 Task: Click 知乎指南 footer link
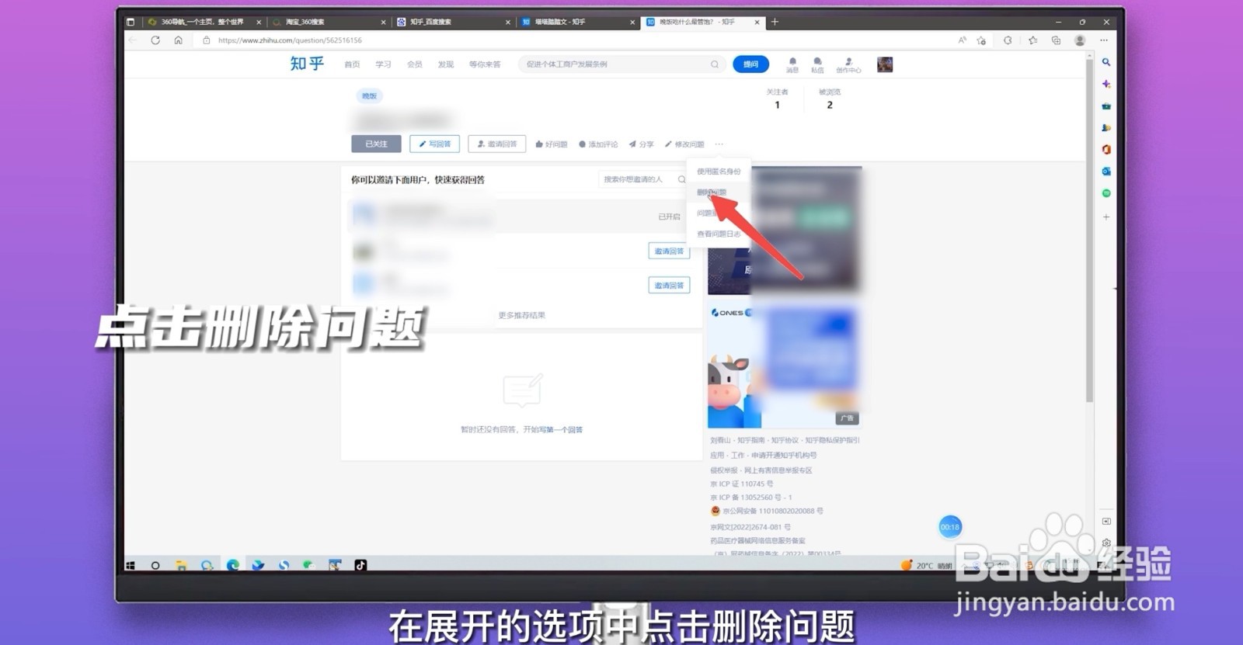click(x=750, y=440)
